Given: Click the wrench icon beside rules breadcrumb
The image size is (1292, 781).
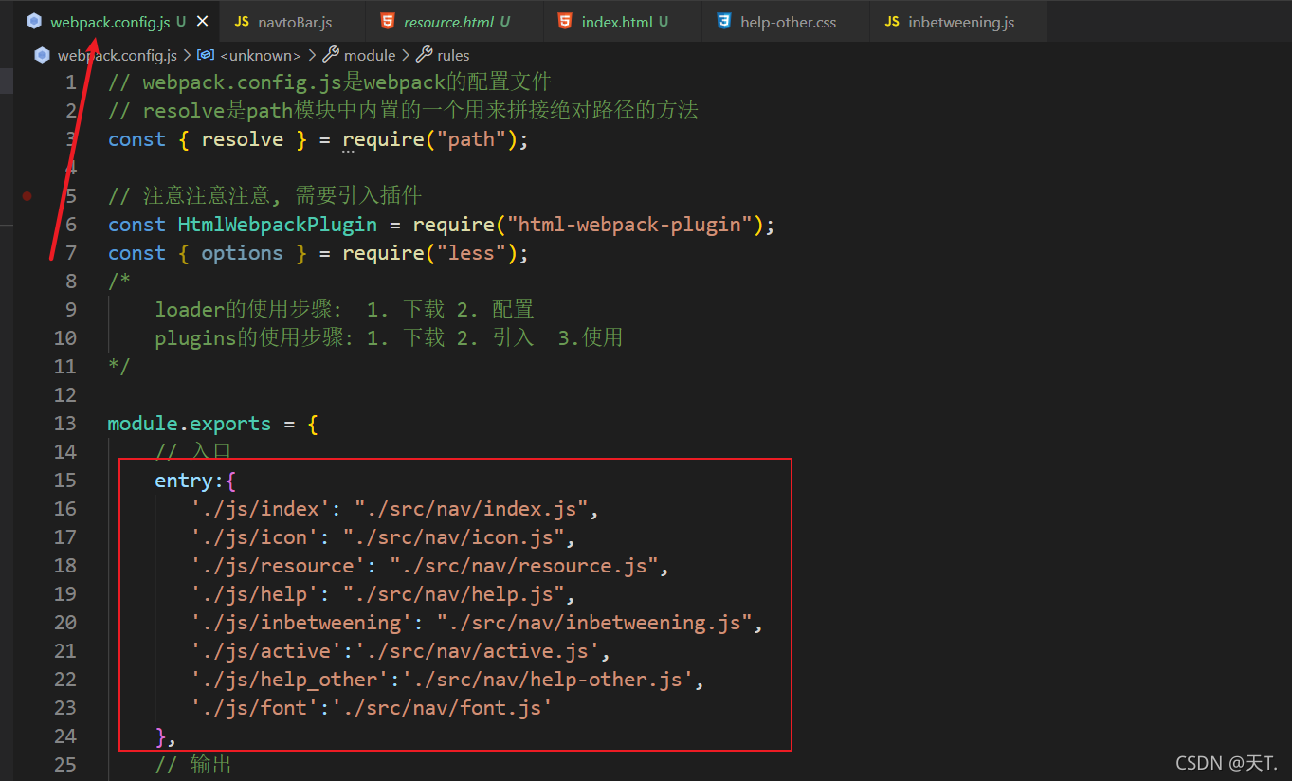Looking at the screenshot, I should (425, 55).
